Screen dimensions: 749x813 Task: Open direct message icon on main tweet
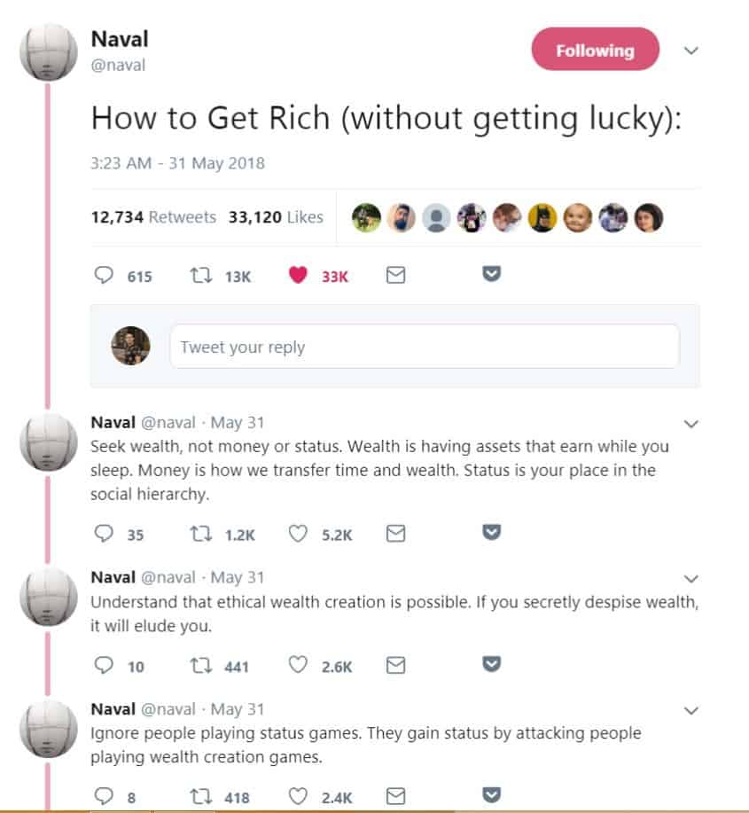point(395,275)
